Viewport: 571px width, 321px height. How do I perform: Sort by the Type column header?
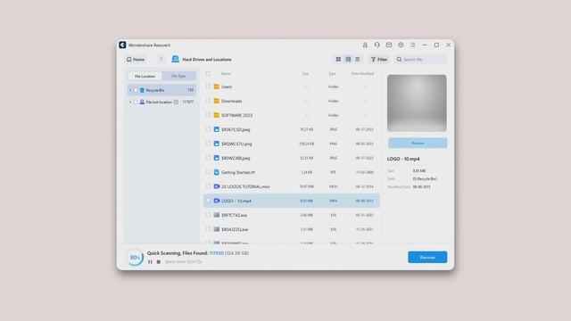point(332,73)
